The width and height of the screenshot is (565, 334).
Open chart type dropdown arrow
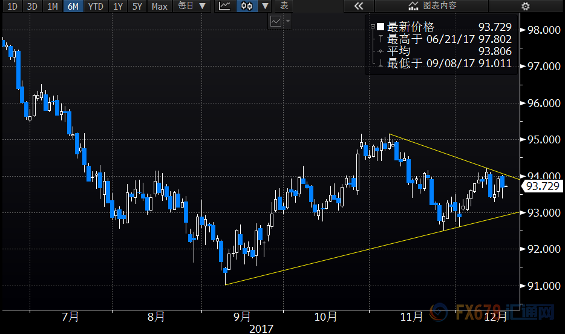click(x=265, y=6)
